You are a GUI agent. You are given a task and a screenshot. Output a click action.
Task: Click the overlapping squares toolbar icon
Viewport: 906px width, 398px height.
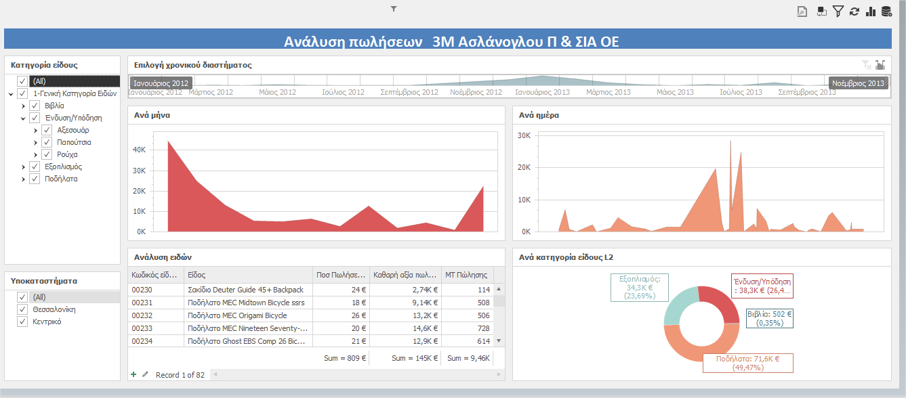click(821, 11)
